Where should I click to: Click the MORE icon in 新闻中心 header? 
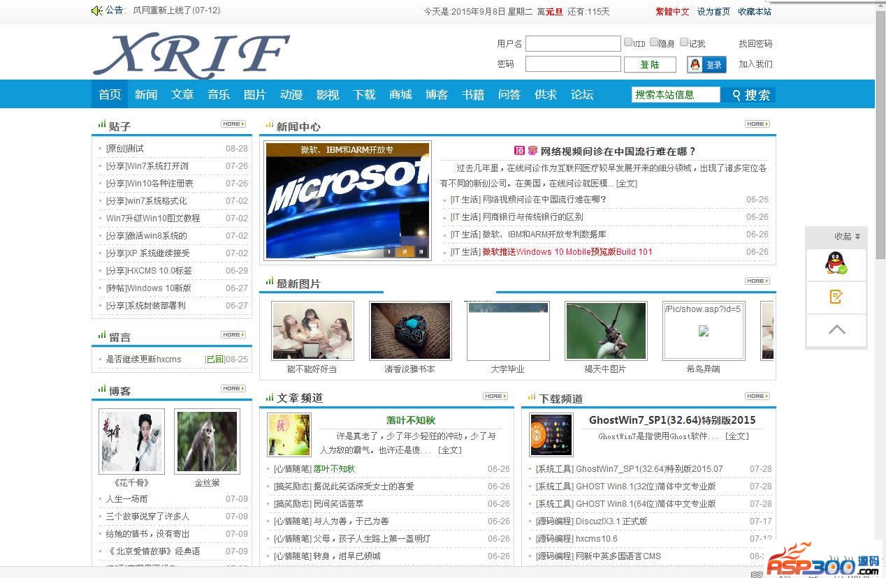(757, 124)
